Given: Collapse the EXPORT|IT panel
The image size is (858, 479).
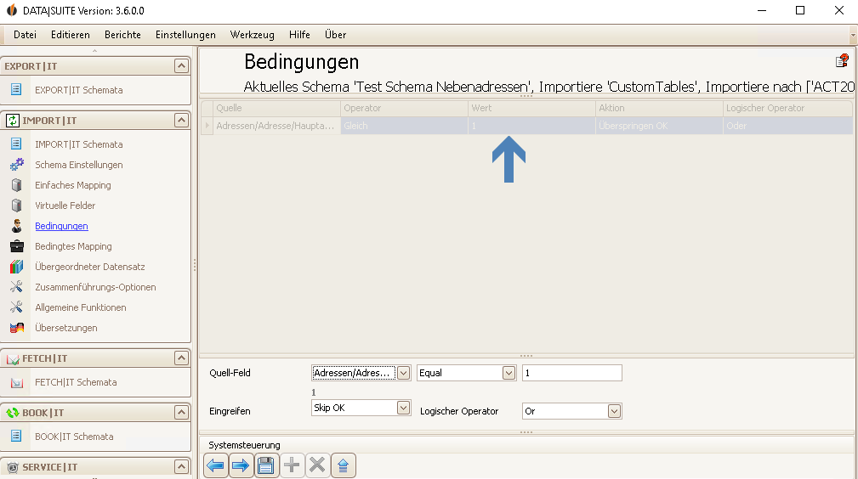Looking at the screenshot, I should pyautogui.click(x=181, y=65).
